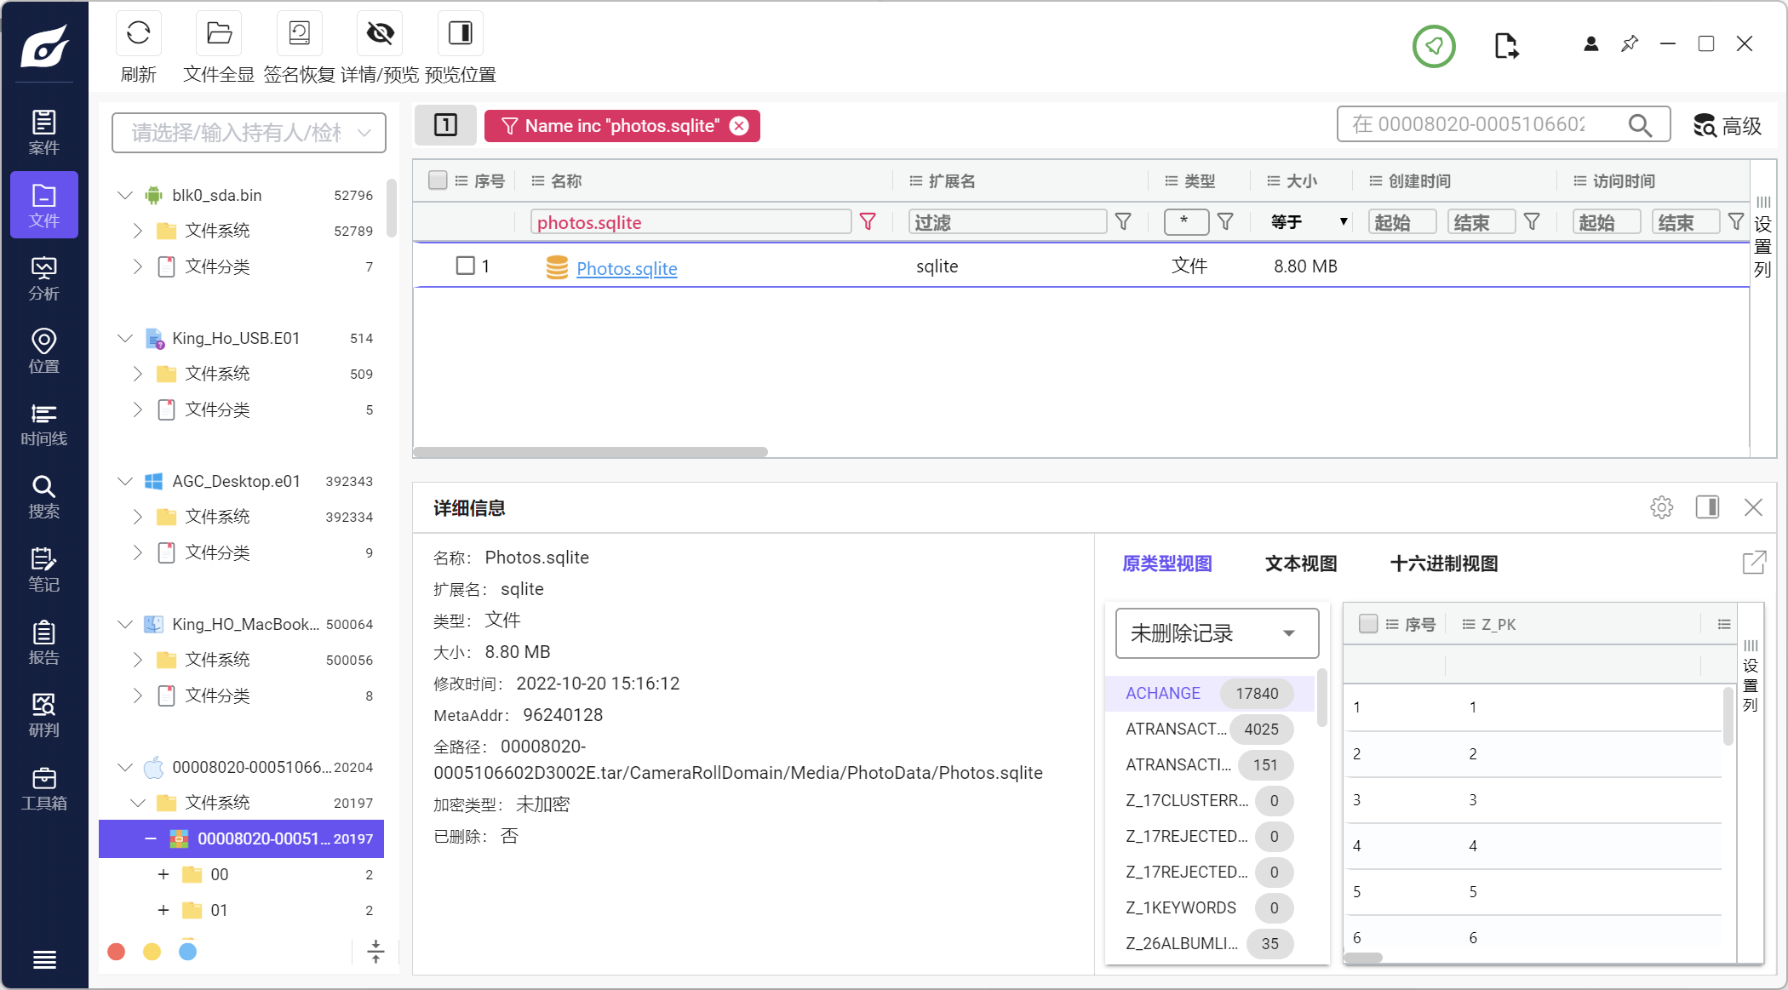Open the 等于 size comparison dropdown

[1309, 222]
